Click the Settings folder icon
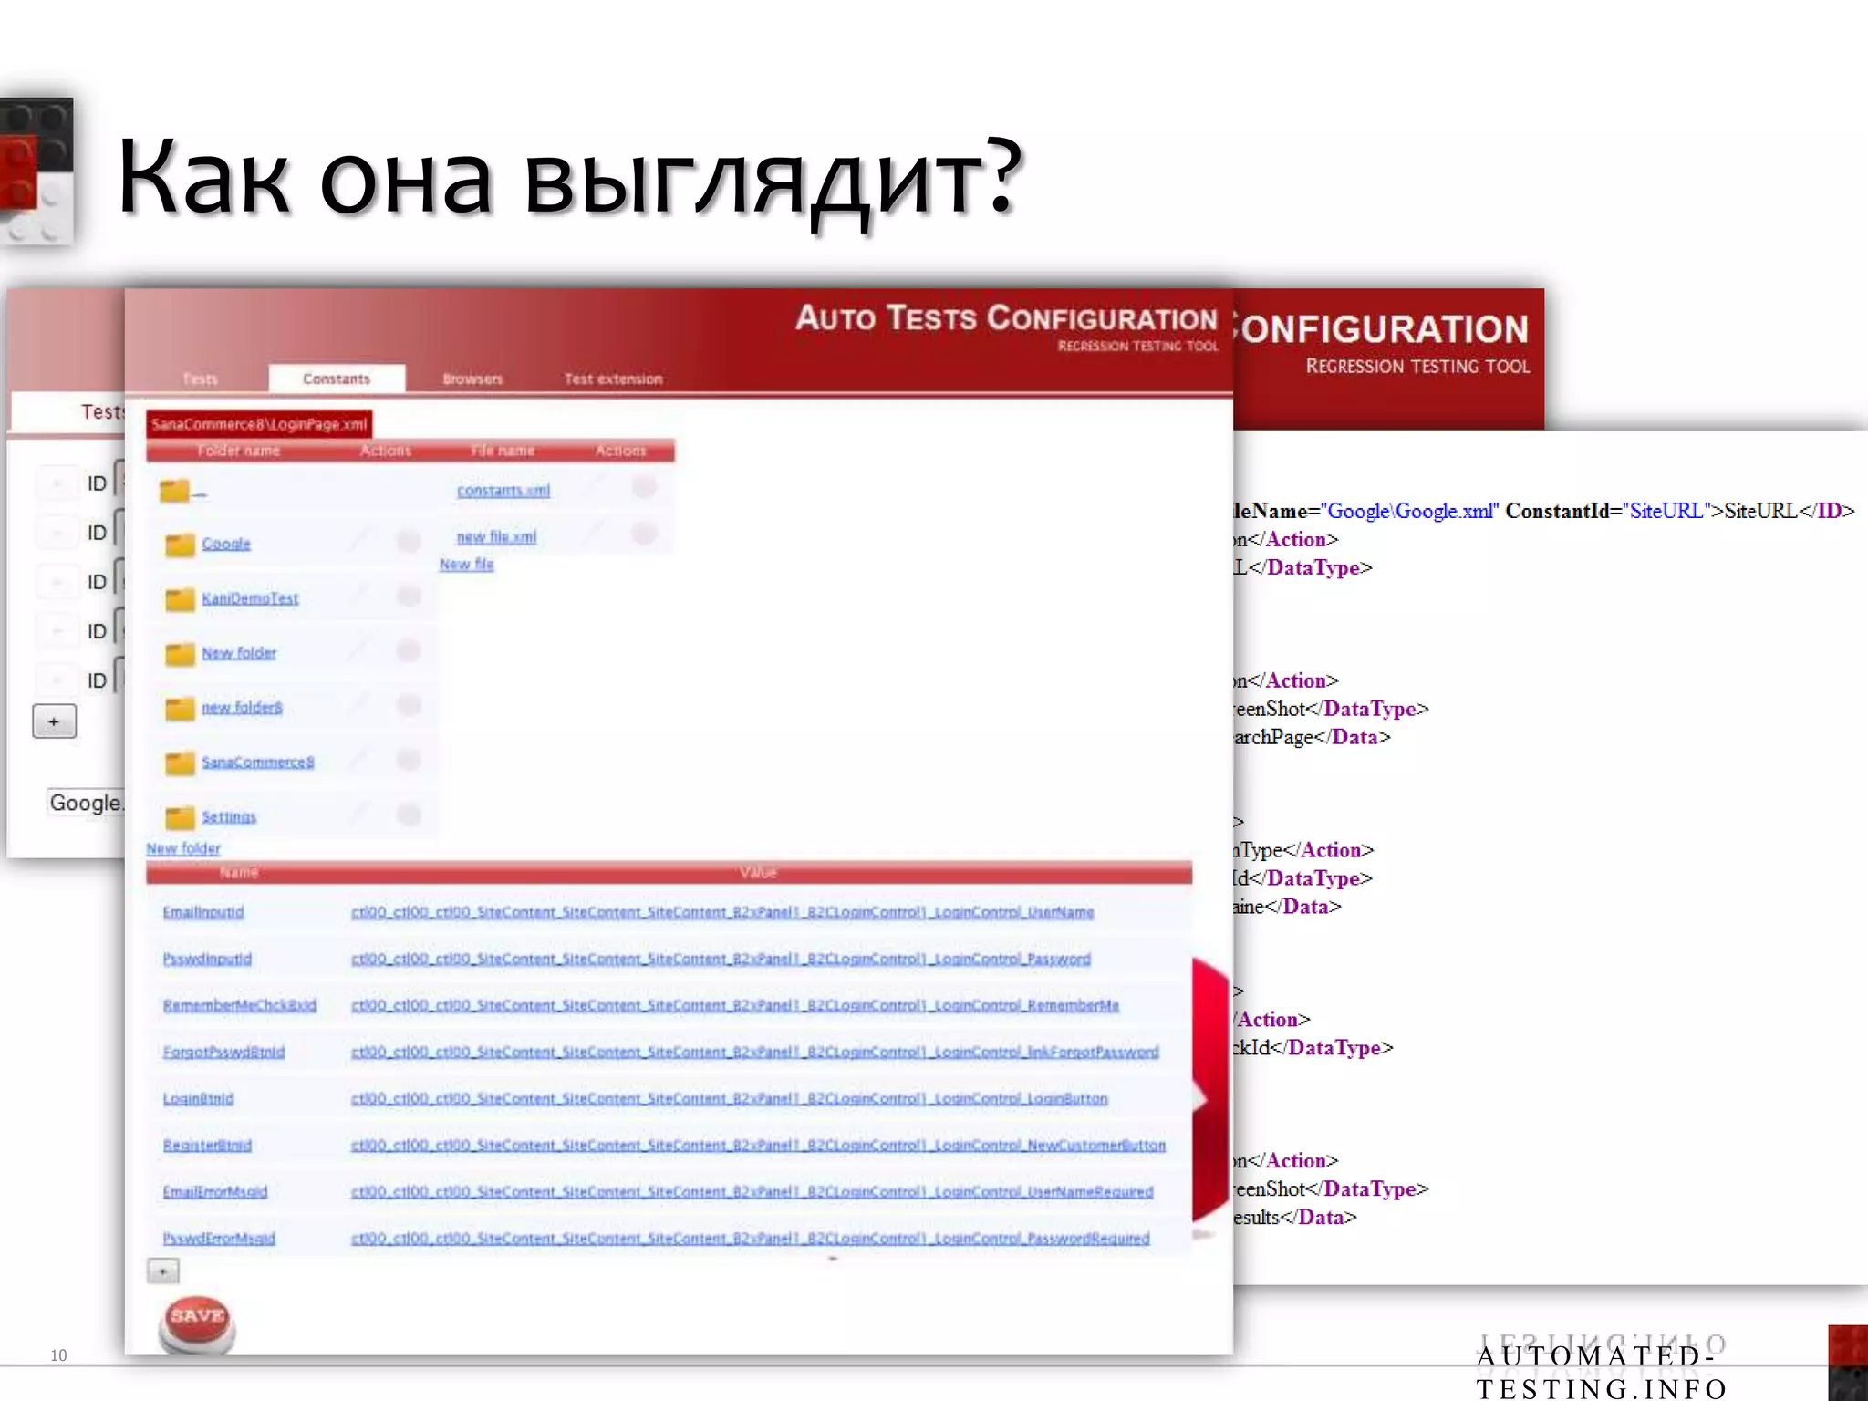Image resolution: width=1868 pixels, height=1401 pixels. pyautogui.click(x=180, y=816)
